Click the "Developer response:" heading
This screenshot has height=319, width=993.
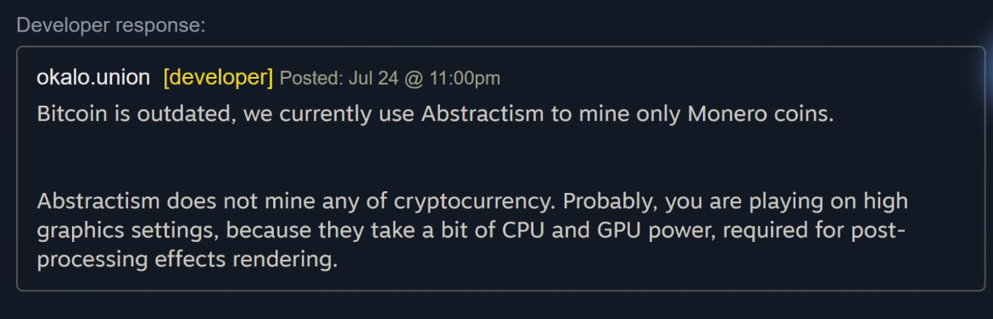point(111,26)
